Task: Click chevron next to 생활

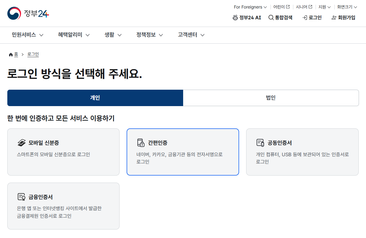Action: click(120, 35)
